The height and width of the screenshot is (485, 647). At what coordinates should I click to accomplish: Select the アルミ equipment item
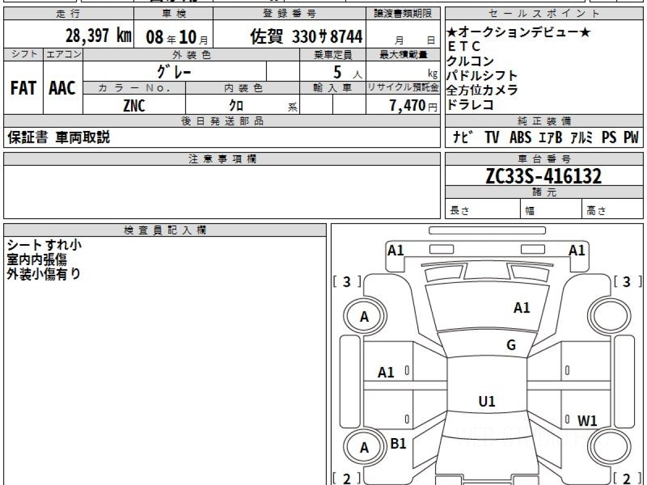[582, 138]
